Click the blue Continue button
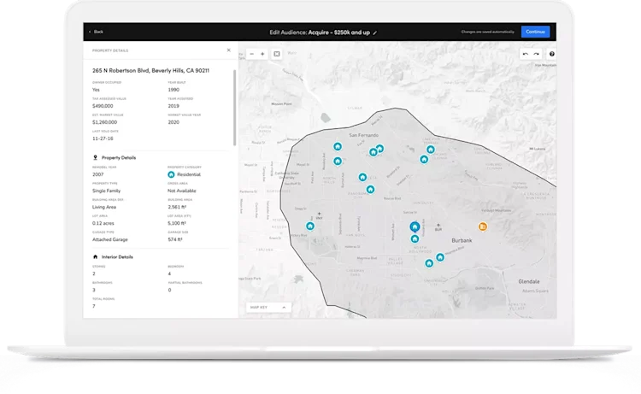The width and height of the screenshot is (641, 394). click(535, 32)
